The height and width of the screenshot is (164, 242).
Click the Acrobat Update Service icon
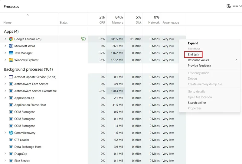click(x=11, y=77)
